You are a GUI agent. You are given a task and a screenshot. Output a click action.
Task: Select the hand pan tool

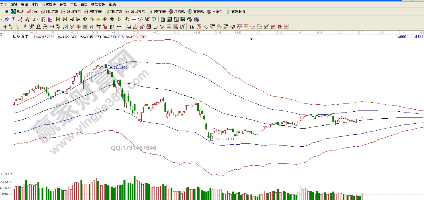coord(127,19)
